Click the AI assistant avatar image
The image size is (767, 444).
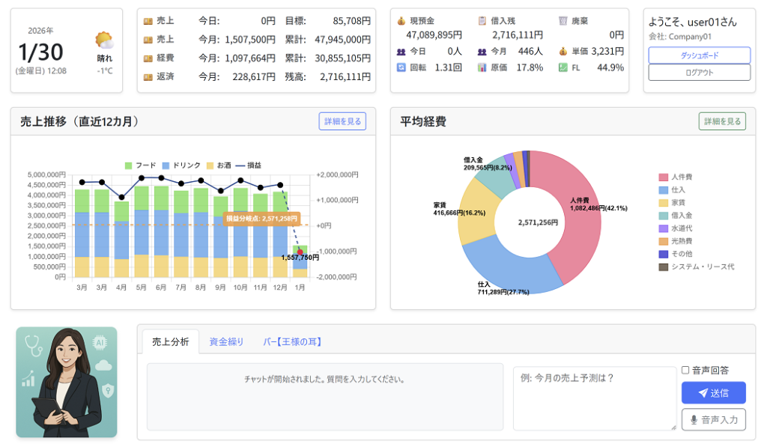[x=67, y=382]
